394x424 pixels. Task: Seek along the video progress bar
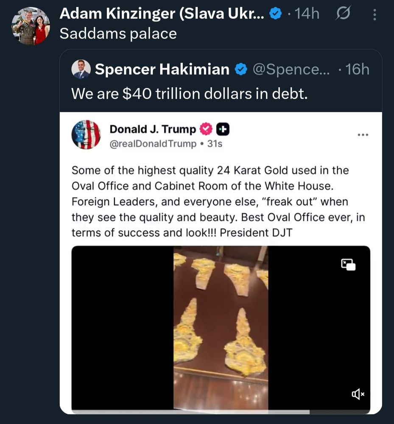tap(221, 412)
